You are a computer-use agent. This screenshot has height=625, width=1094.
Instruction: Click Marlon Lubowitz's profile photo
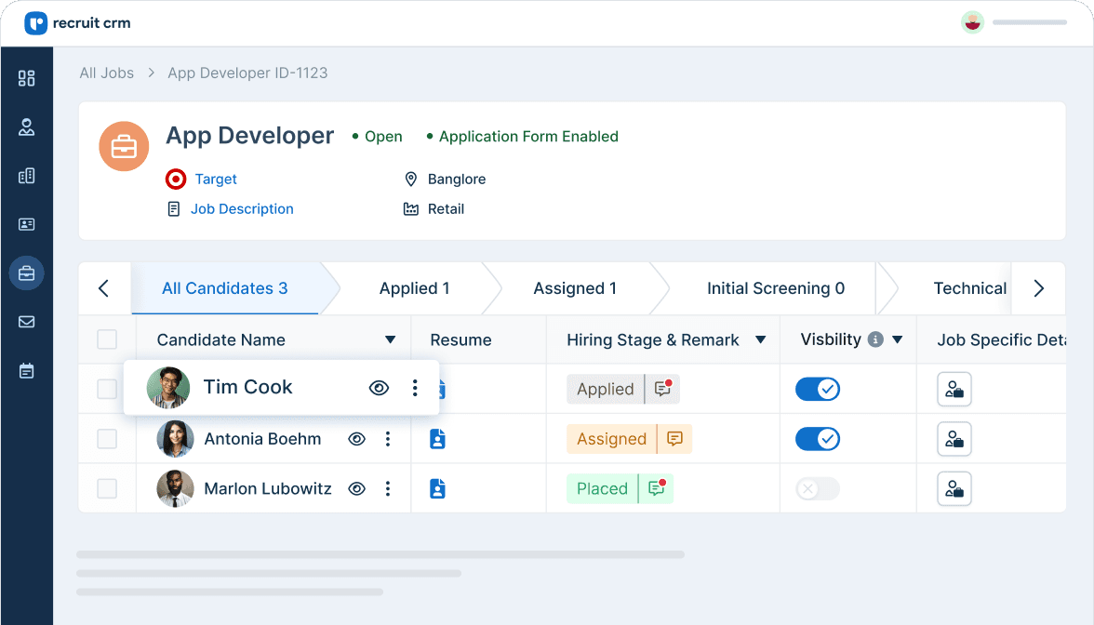[175, 488]
